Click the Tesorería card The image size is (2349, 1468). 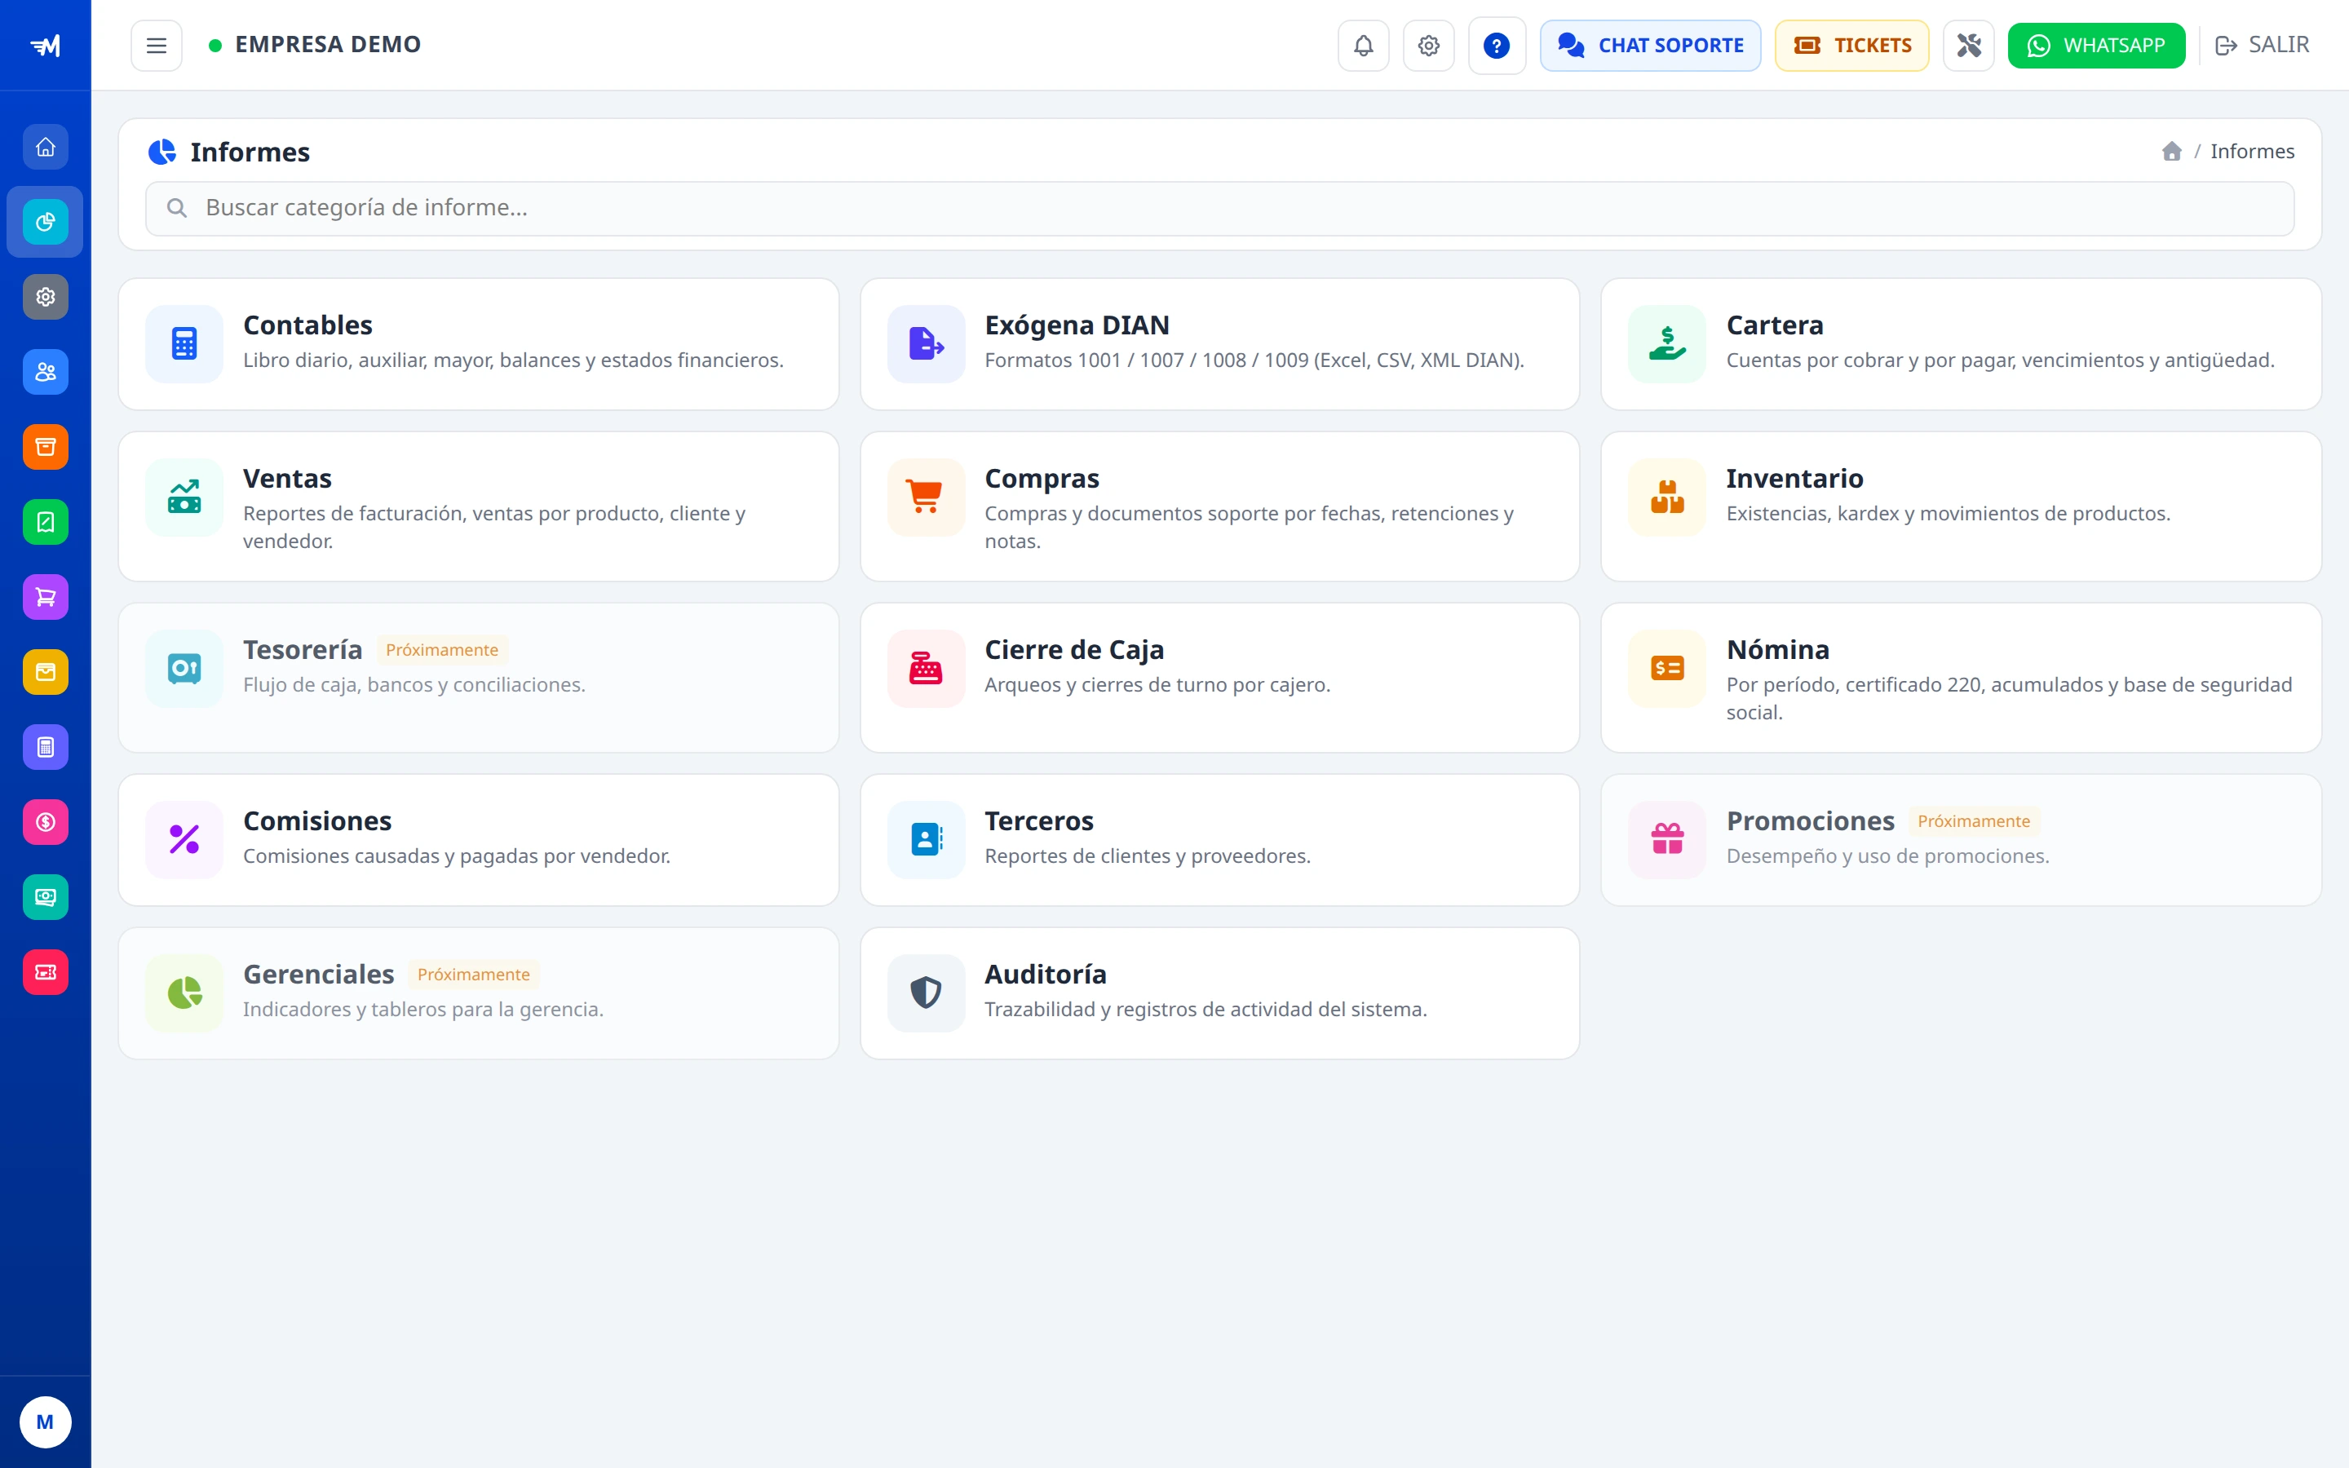pos(479,678)
